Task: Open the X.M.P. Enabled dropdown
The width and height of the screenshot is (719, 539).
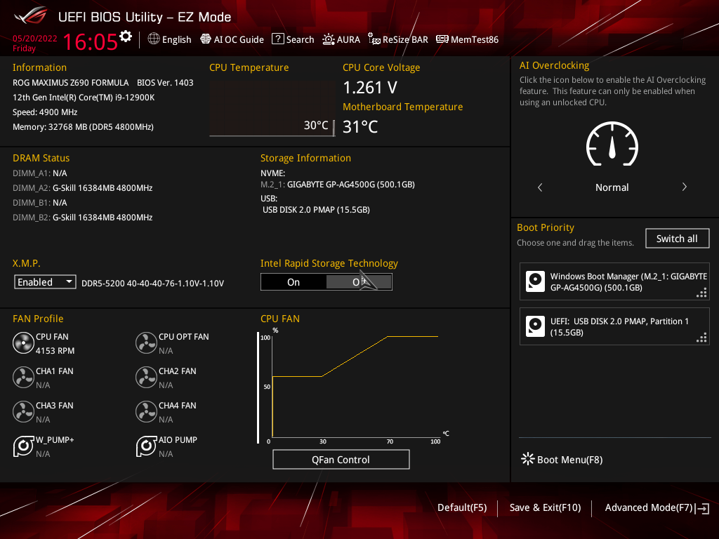Action: pos(45,282)
